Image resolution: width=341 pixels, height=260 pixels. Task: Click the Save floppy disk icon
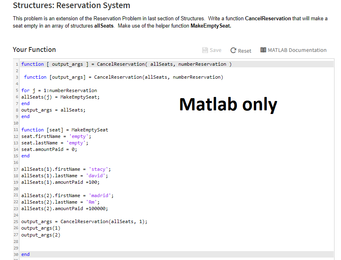pos(205,50)
